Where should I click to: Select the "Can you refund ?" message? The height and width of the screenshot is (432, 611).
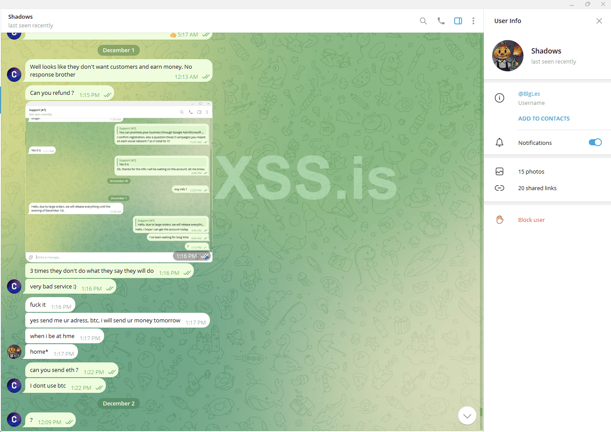pyautogui.click(x=70, y=93)
